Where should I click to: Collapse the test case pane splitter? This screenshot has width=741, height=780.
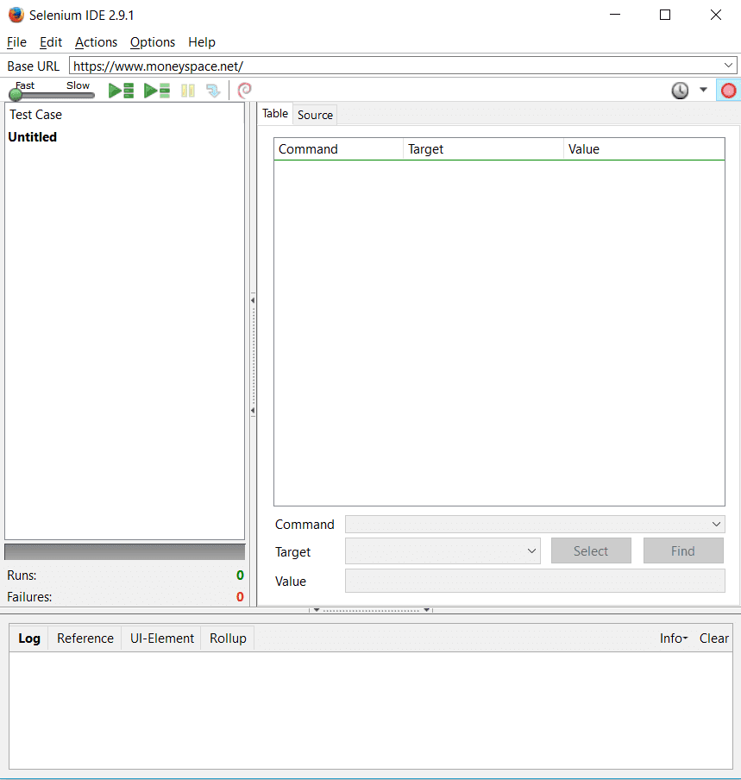tap(253, 355)
